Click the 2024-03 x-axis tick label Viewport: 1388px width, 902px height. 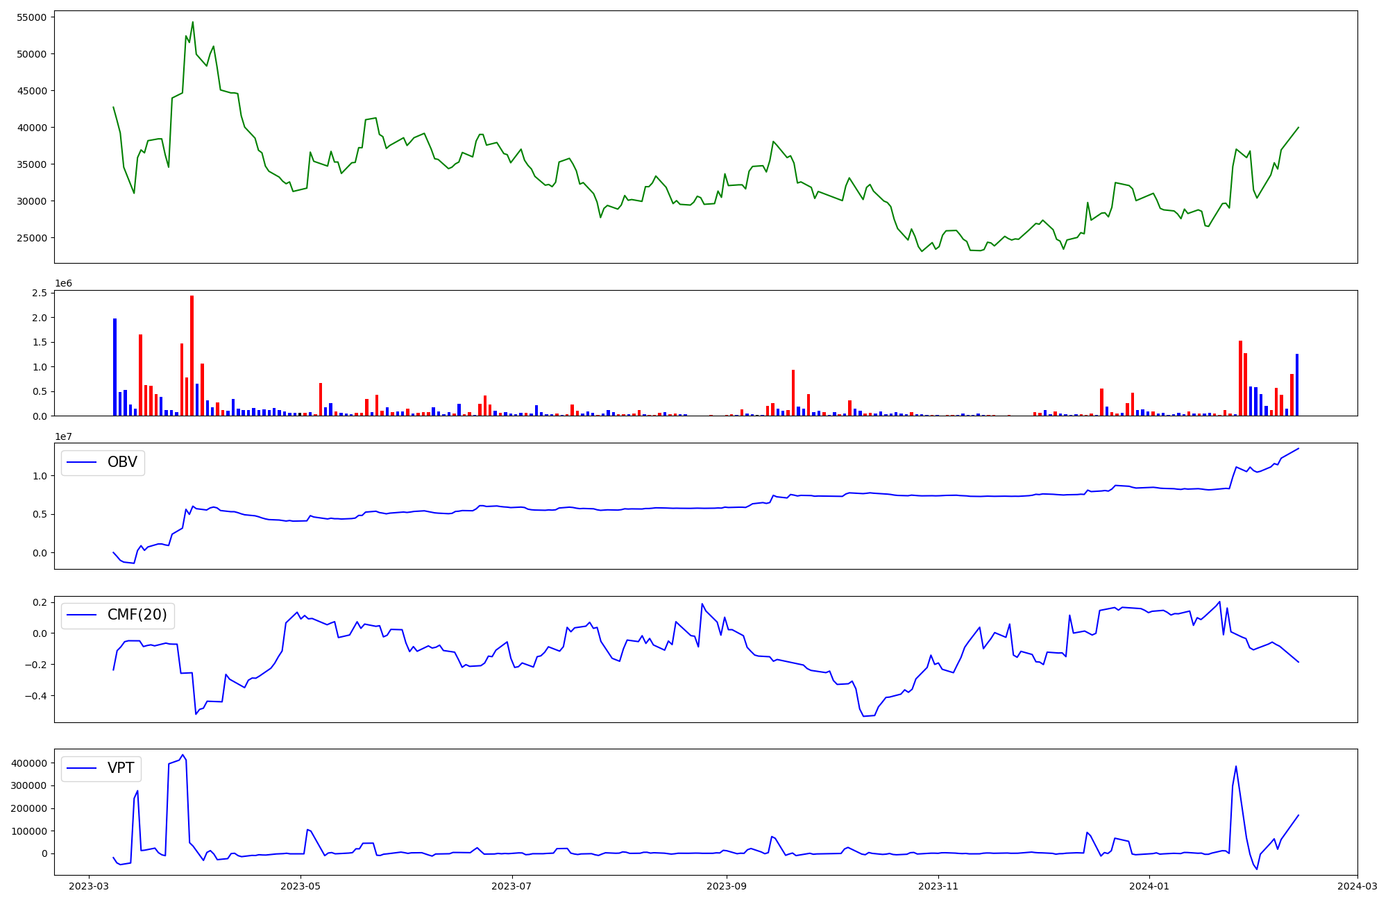(1357, 885)
